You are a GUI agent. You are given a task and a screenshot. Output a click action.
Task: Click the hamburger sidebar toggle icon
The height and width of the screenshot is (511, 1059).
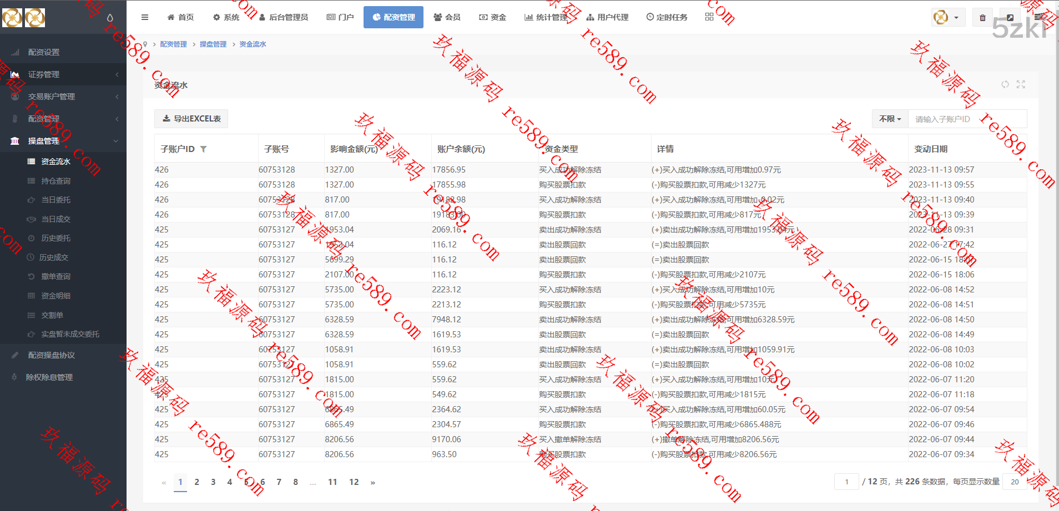point(145,17)
